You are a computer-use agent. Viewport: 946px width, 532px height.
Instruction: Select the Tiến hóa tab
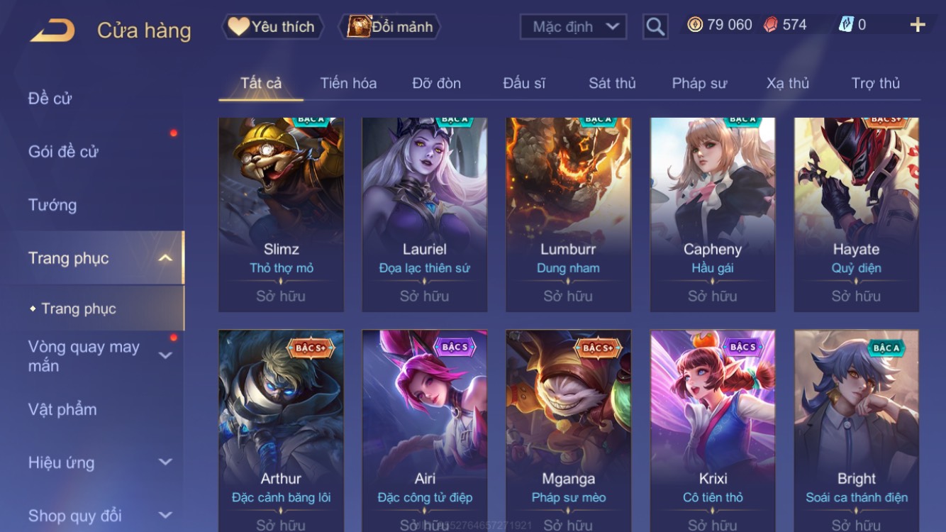coord(348,83)
